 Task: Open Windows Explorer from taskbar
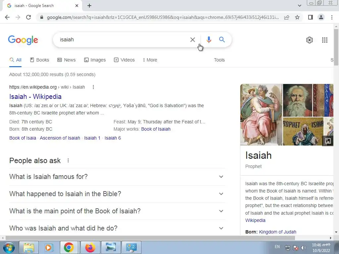29,247
